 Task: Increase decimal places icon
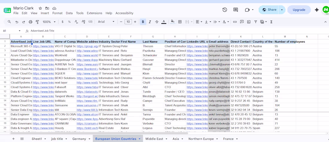pyautogui.click(x=83, y=22)
